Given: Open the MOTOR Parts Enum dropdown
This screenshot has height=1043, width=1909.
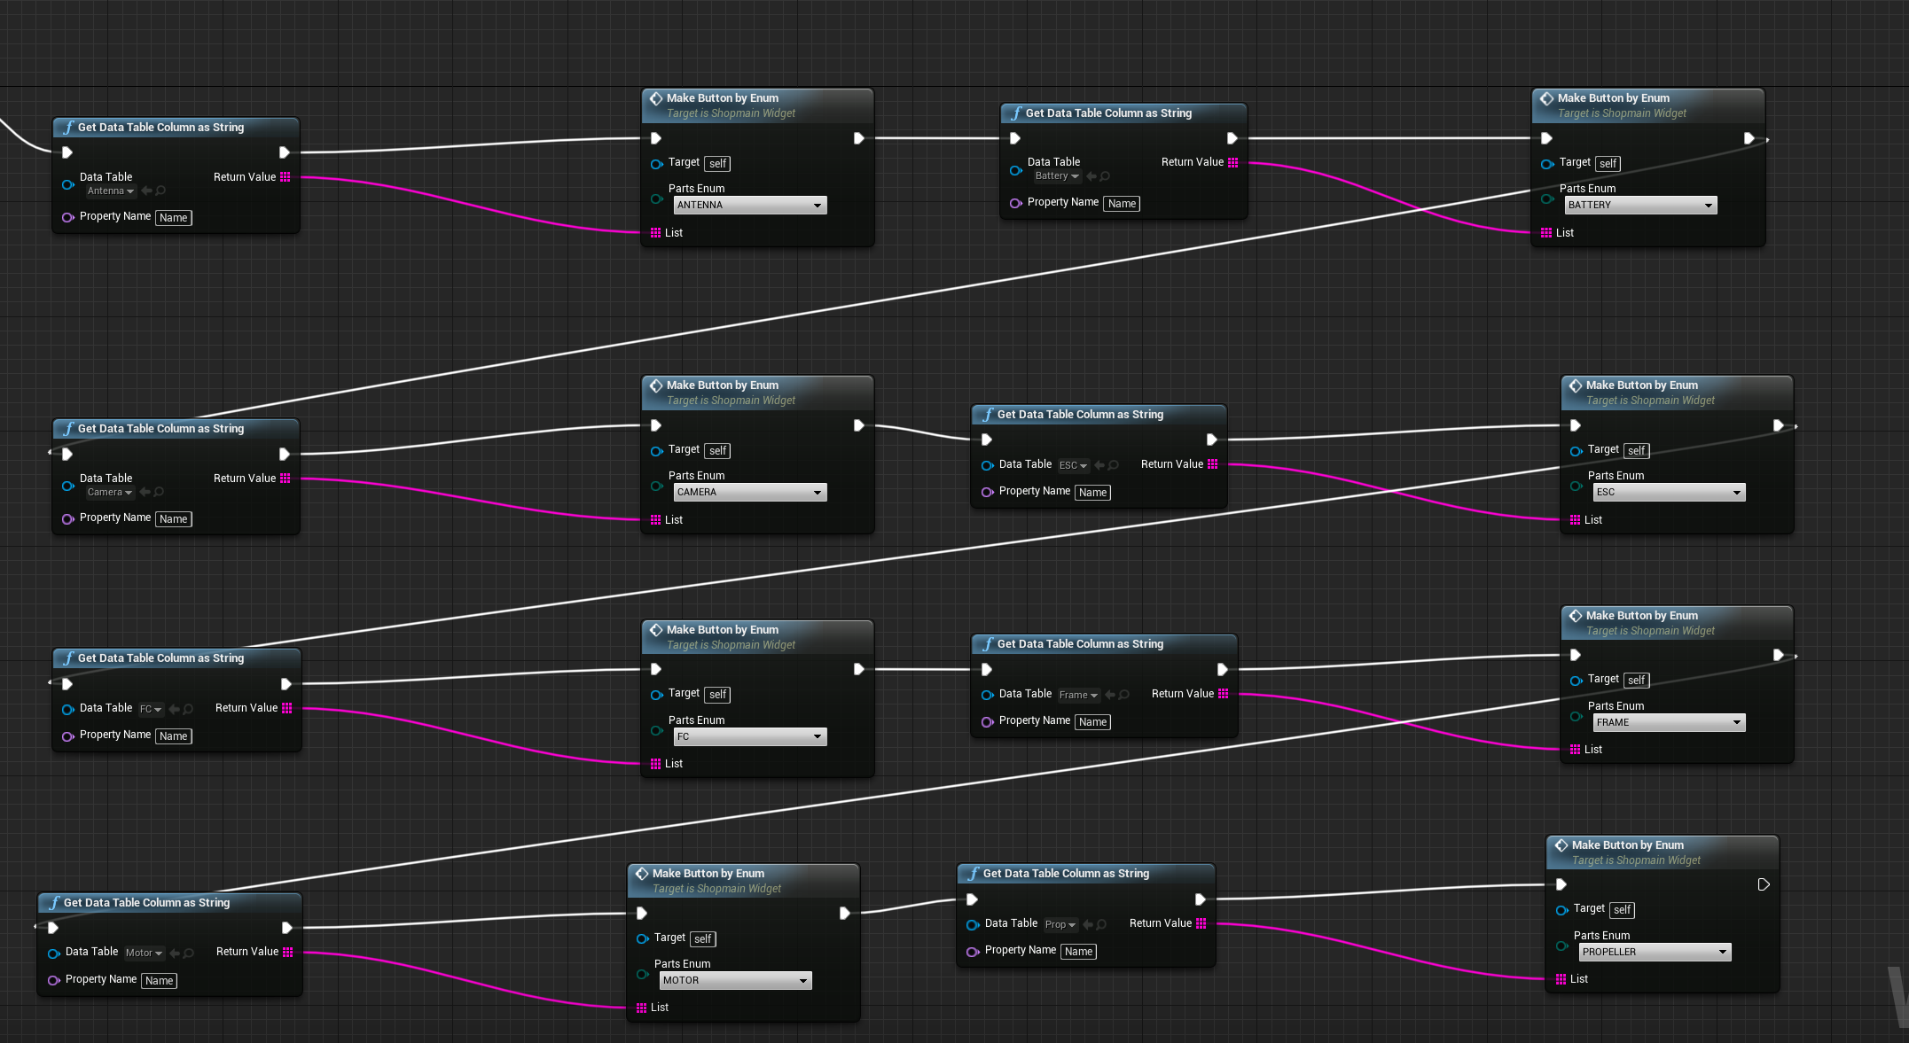Looking at the screenshot, I should click(735, 981).
